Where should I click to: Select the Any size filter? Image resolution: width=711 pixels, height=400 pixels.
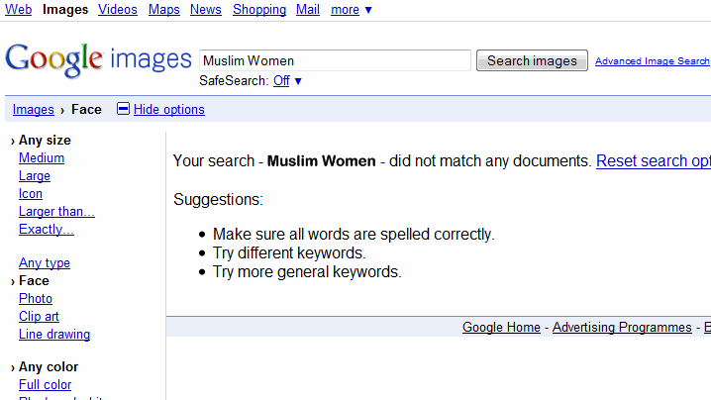[45, 141]
